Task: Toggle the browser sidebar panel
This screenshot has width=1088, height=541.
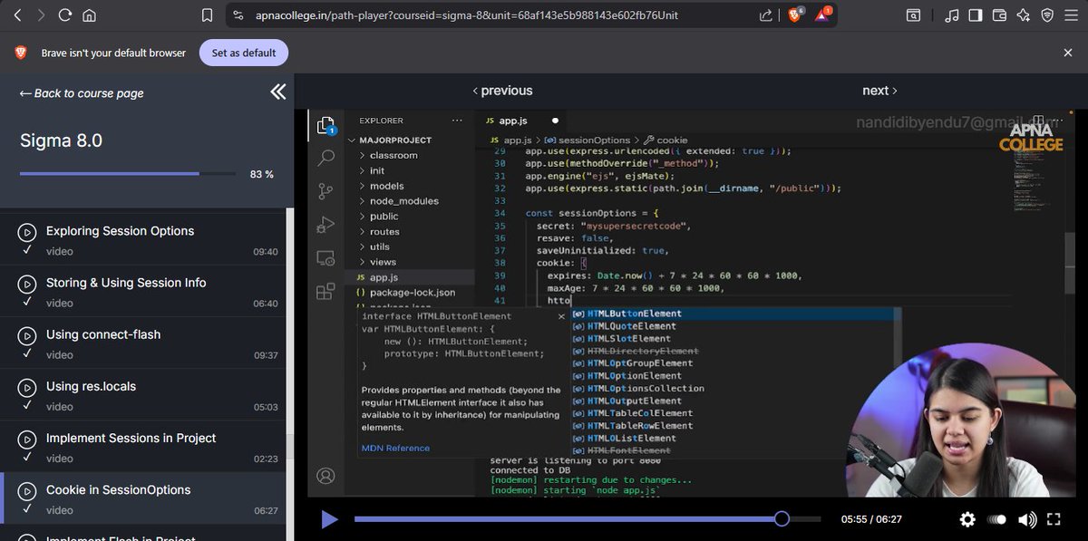Action: point(976,15)
